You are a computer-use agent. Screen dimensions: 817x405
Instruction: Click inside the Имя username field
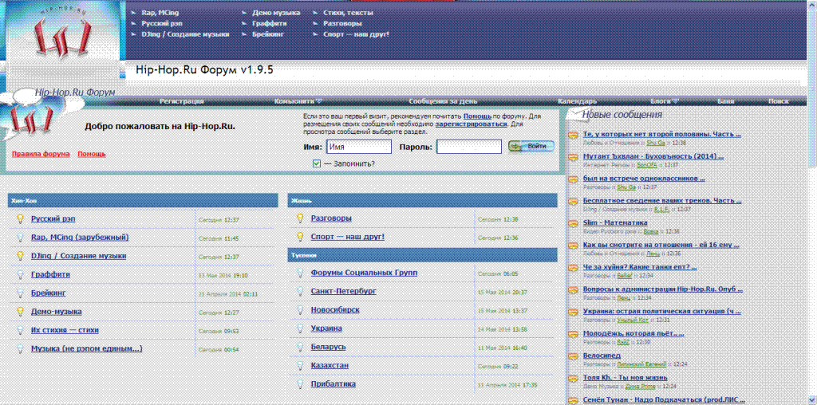click(x=359, y=147)
